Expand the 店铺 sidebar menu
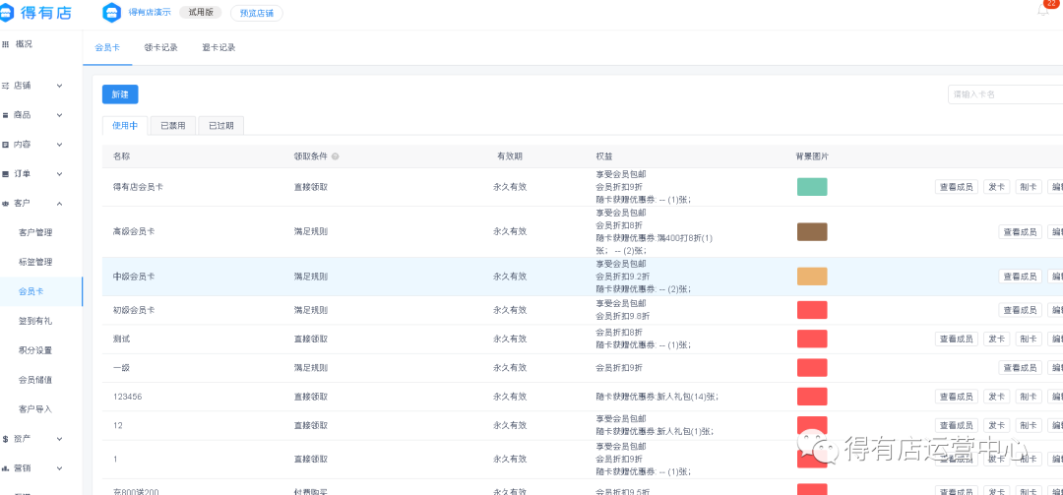 (59, 86)
